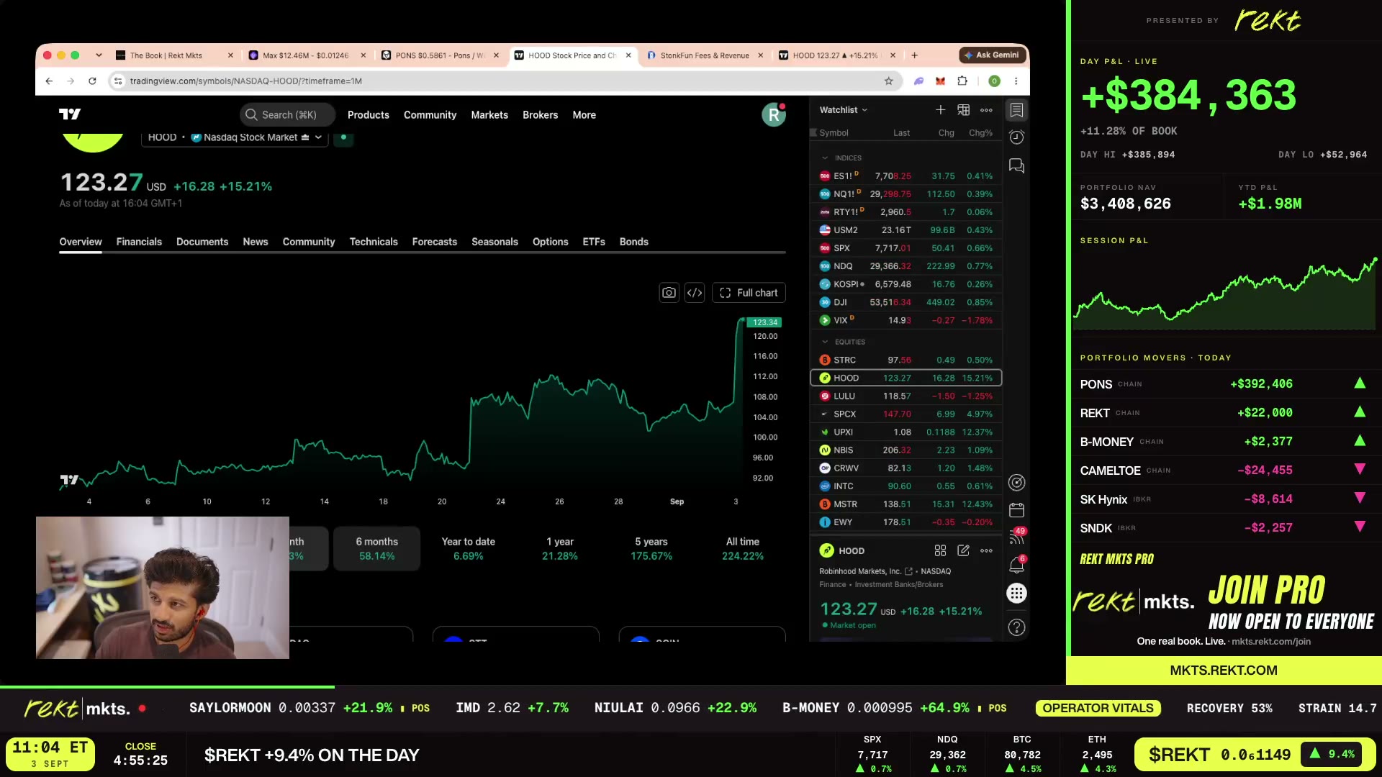
Task: Collapse the EQUITIES section
Action: click(x=825, y=342)
